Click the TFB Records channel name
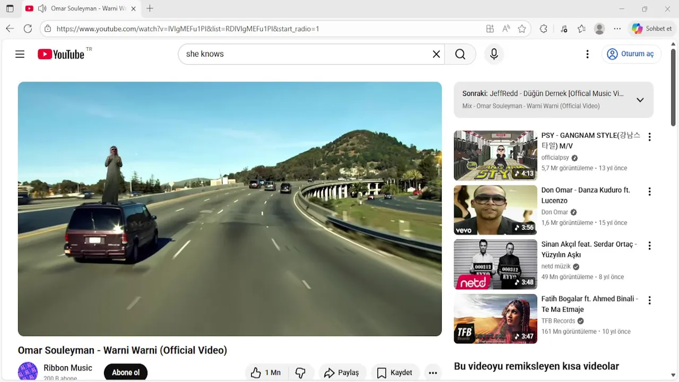This screenshot has width=679, height=382. (x=558, y=321)
